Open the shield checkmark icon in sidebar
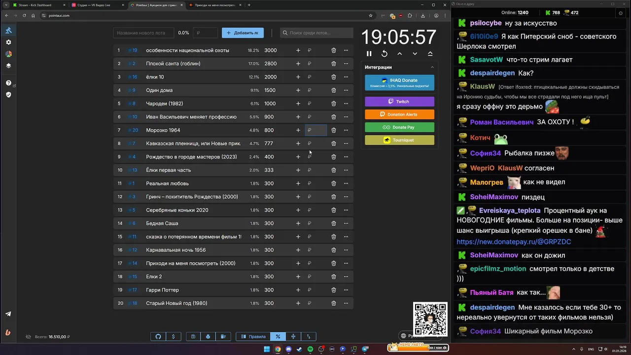 (x=8, y=95)
